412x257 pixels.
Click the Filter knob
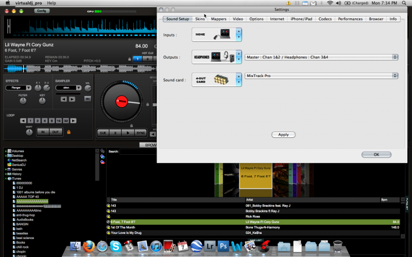pyautogui.click(x=23, y=102)
